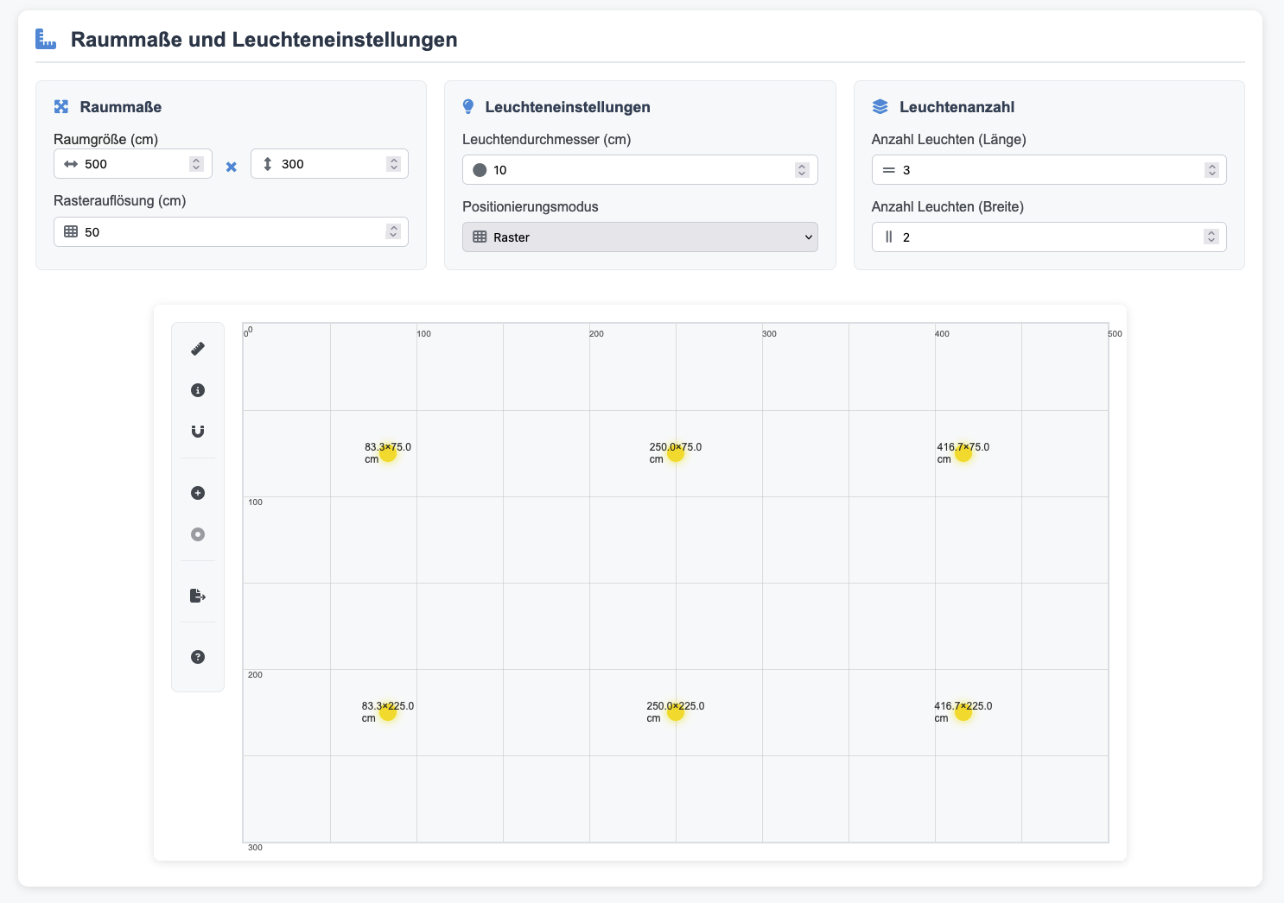1284x903 pixels.
Task: Select the circle marker tool in sidebar
Action: point(198,534)
